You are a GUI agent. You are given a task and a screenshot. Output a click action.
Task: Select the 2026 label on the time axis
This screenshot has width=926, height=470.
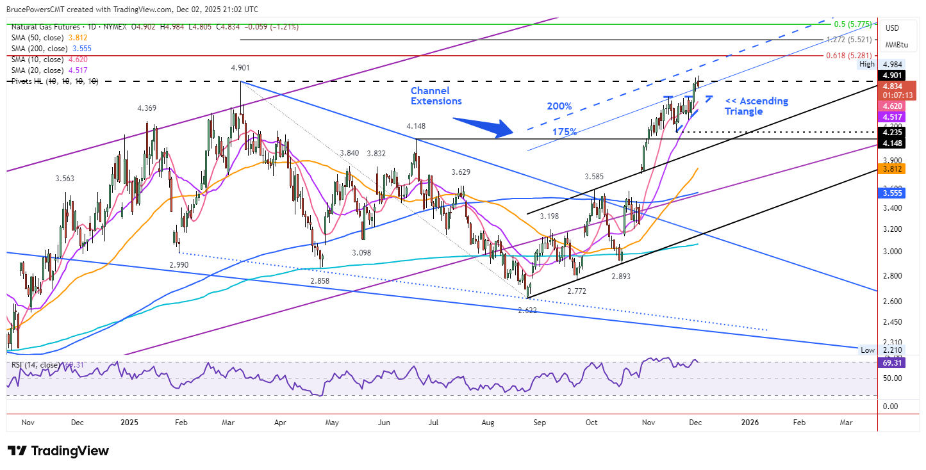pyautogui.click(x=748, y=423)
